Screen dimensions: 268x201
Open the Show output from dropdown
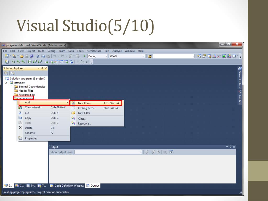click(141, 152)
